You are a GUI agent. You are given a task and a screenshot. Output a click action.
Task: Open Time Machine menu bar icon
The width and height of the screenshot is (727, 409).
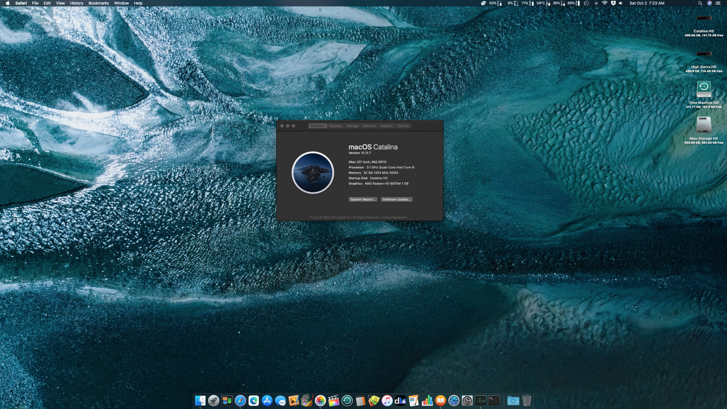click(x=586, y=3)
